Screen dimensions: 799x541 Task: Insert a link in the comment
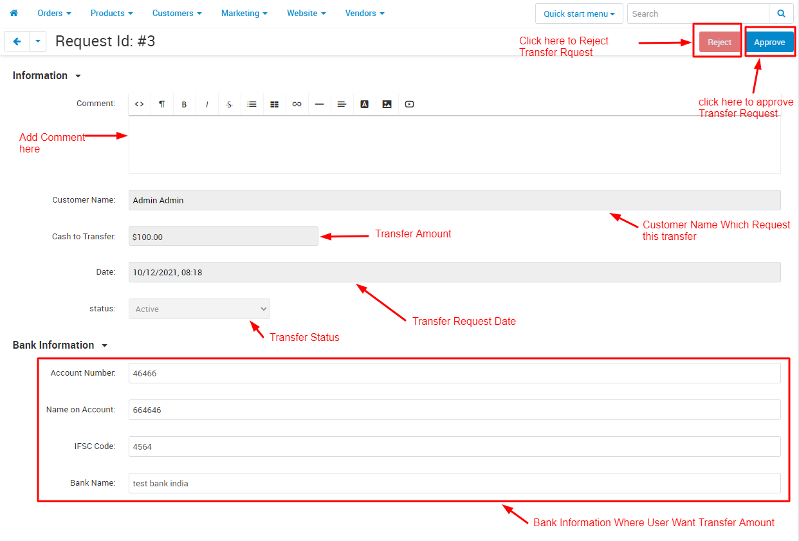(x=297, y=104)
